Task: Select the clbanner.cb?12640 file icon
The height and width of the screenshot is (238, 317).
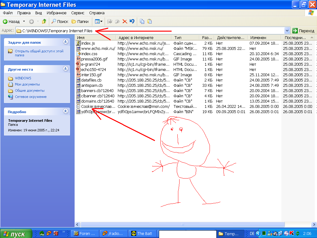Action: [78, 96]
